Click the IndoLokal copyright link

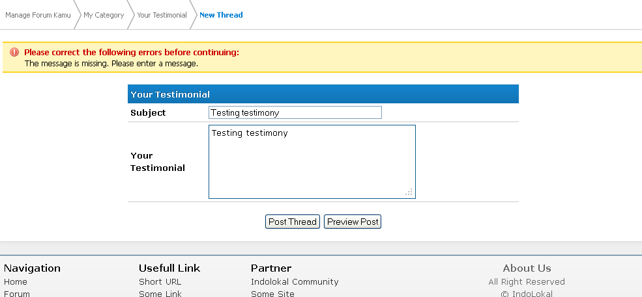pyautogui.click(x=532, y=294)
